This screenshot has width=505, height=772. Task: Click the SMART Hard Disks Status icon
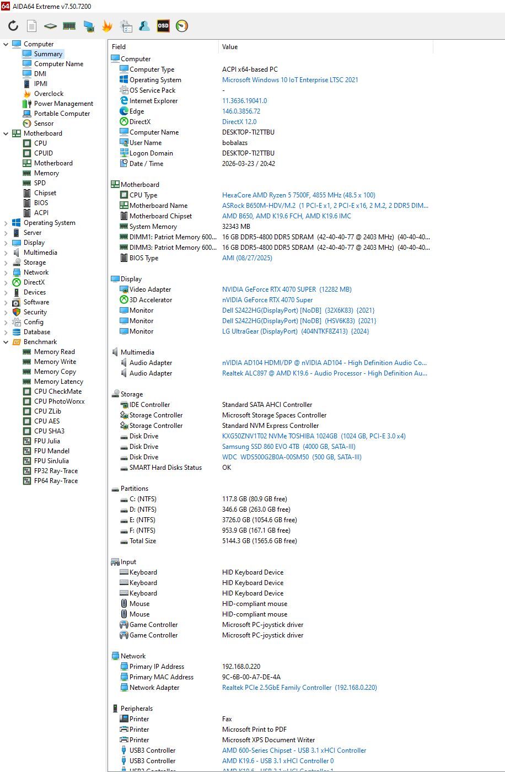coord(124,468)
